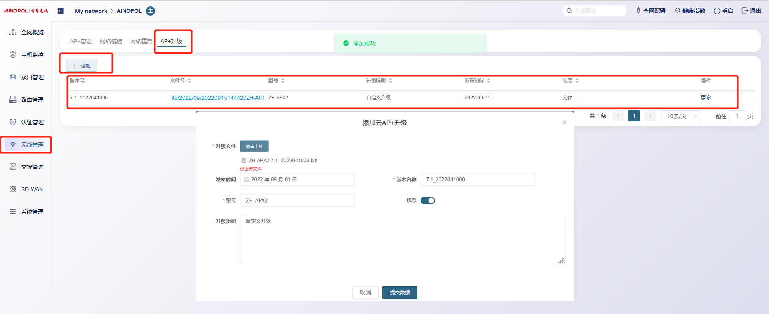Click the 提交数据 submit button
The image size is (769, 314).
click(399, 293)
